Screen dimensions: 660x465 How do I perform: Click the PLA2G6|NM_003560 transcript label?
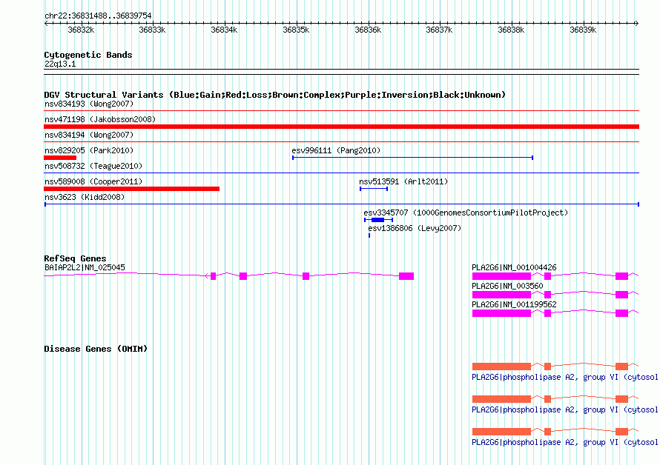coord(507,286)
